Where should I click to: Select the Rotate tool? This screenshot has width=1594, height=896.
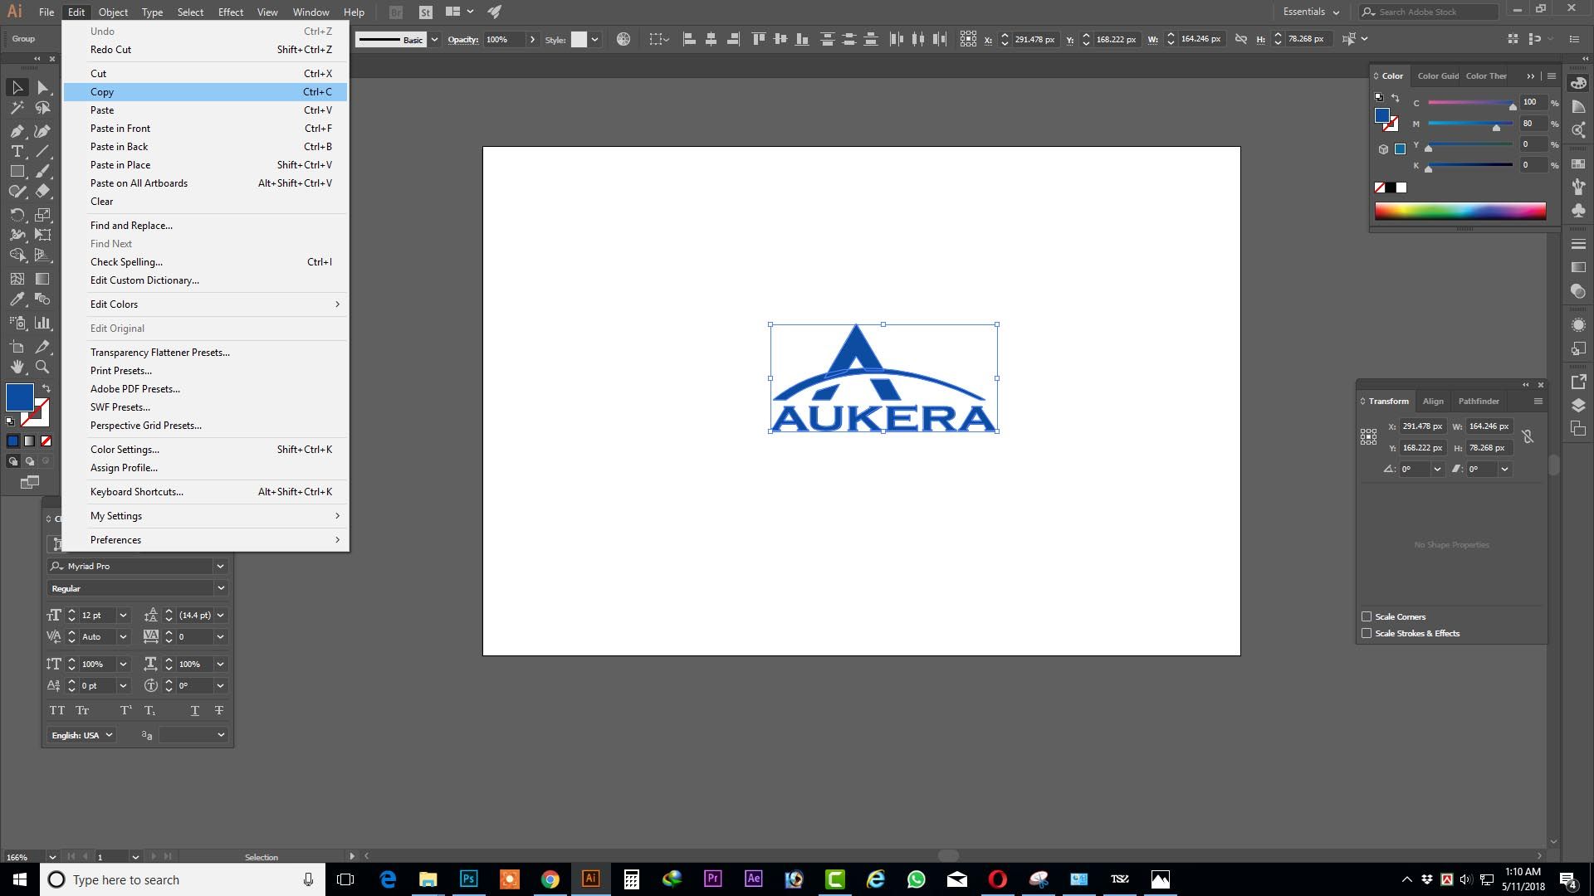point(17,214)
